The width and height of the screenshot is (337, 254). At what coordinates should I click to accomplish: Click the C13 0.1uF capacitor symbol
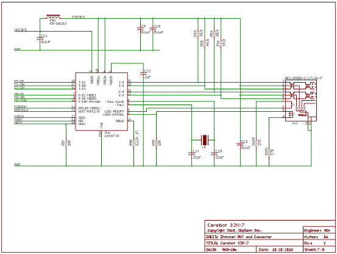[x=240, y=144]
